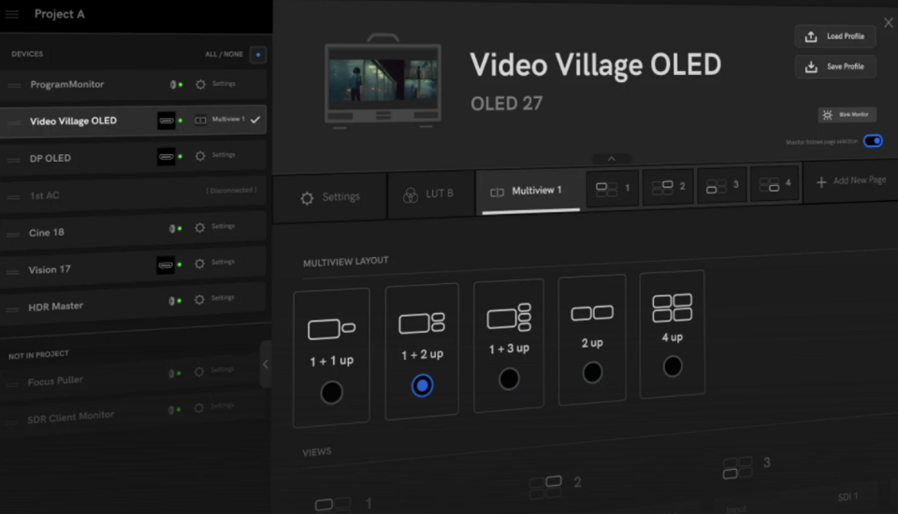Click the Blink Monitor button
The width and height of the screenshot is (898, 514).
point(847,114)
